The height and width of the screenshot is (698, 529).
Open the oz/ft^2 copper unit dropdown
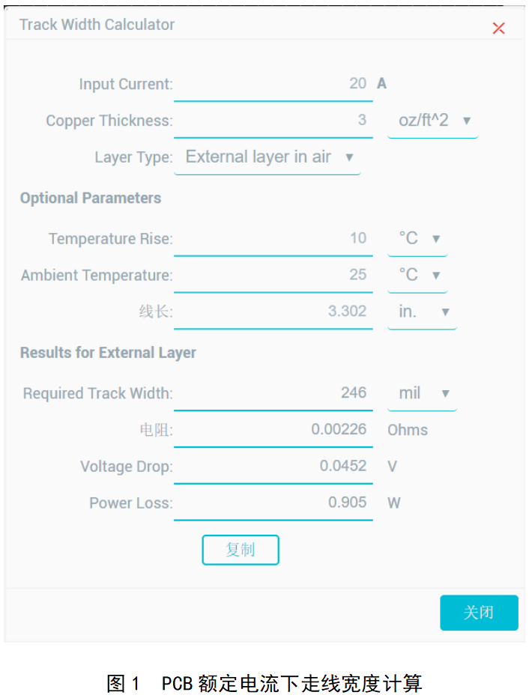click(433, 121)
